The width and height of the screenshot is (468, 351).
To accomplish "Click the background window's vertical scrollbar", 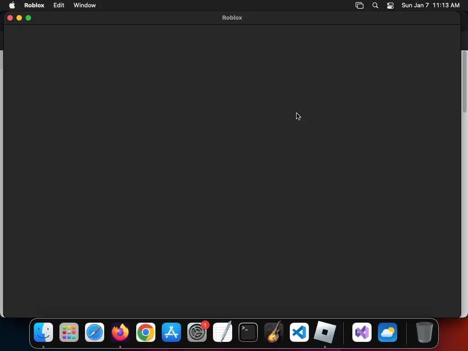I will click(464, 82).
